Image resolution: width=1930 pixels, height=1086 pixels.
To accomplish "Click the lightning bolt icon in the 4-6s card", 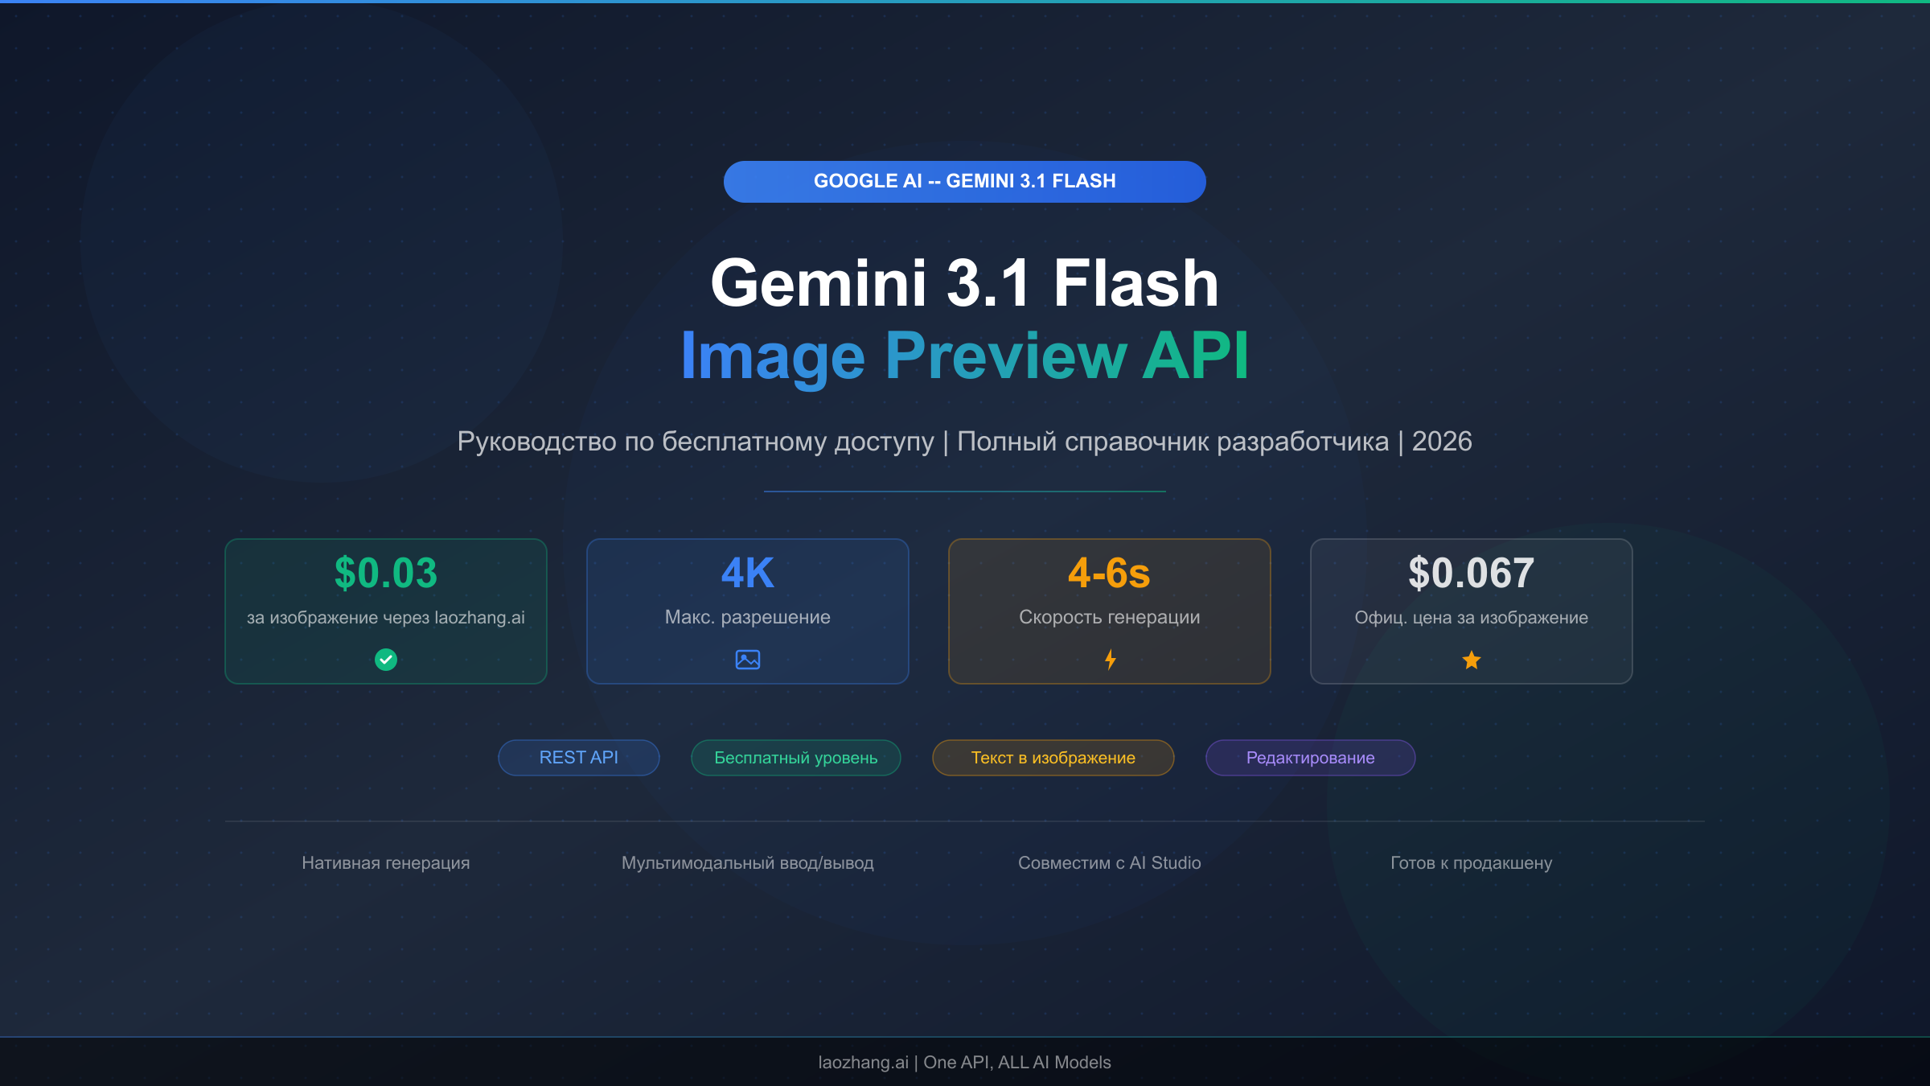I will [x=1110, y=658].
